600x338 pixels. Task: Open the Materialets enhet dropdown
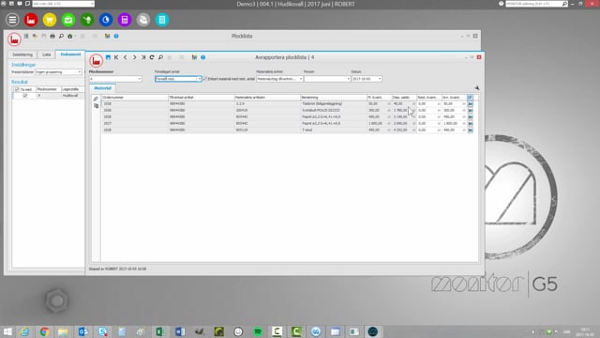[301, 79]
